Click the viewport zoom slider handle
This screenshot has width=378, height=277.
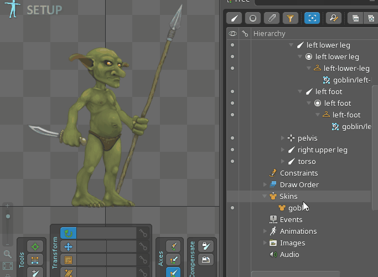(8, 216)
